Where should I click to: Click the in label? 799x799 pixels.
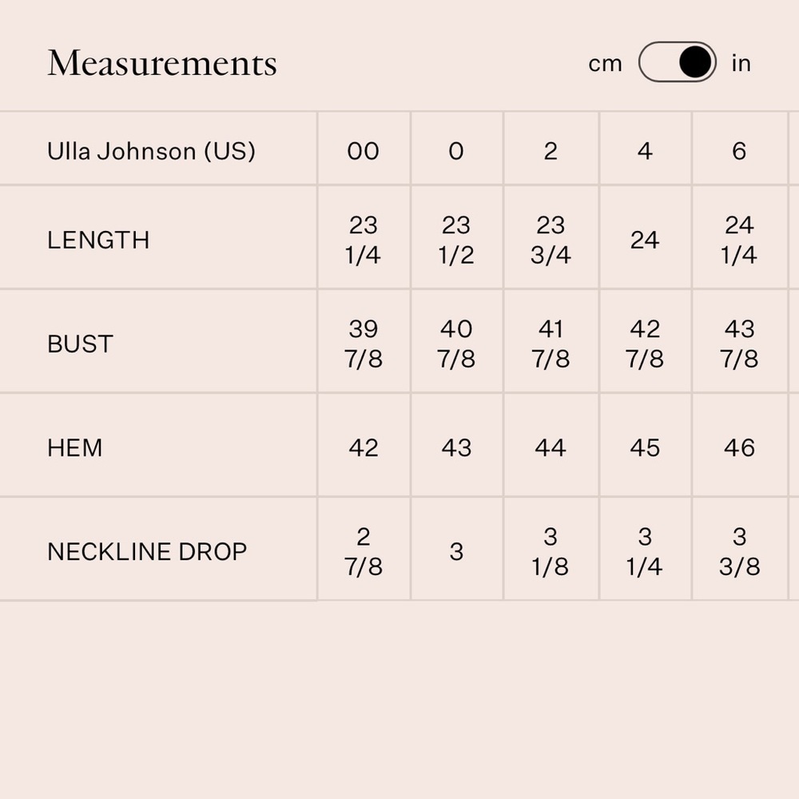(x=741, y=62)
